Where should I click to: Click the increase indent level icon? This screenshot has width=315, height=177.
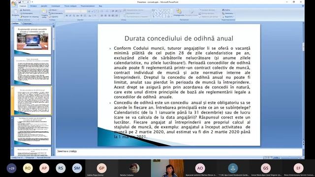116,11
